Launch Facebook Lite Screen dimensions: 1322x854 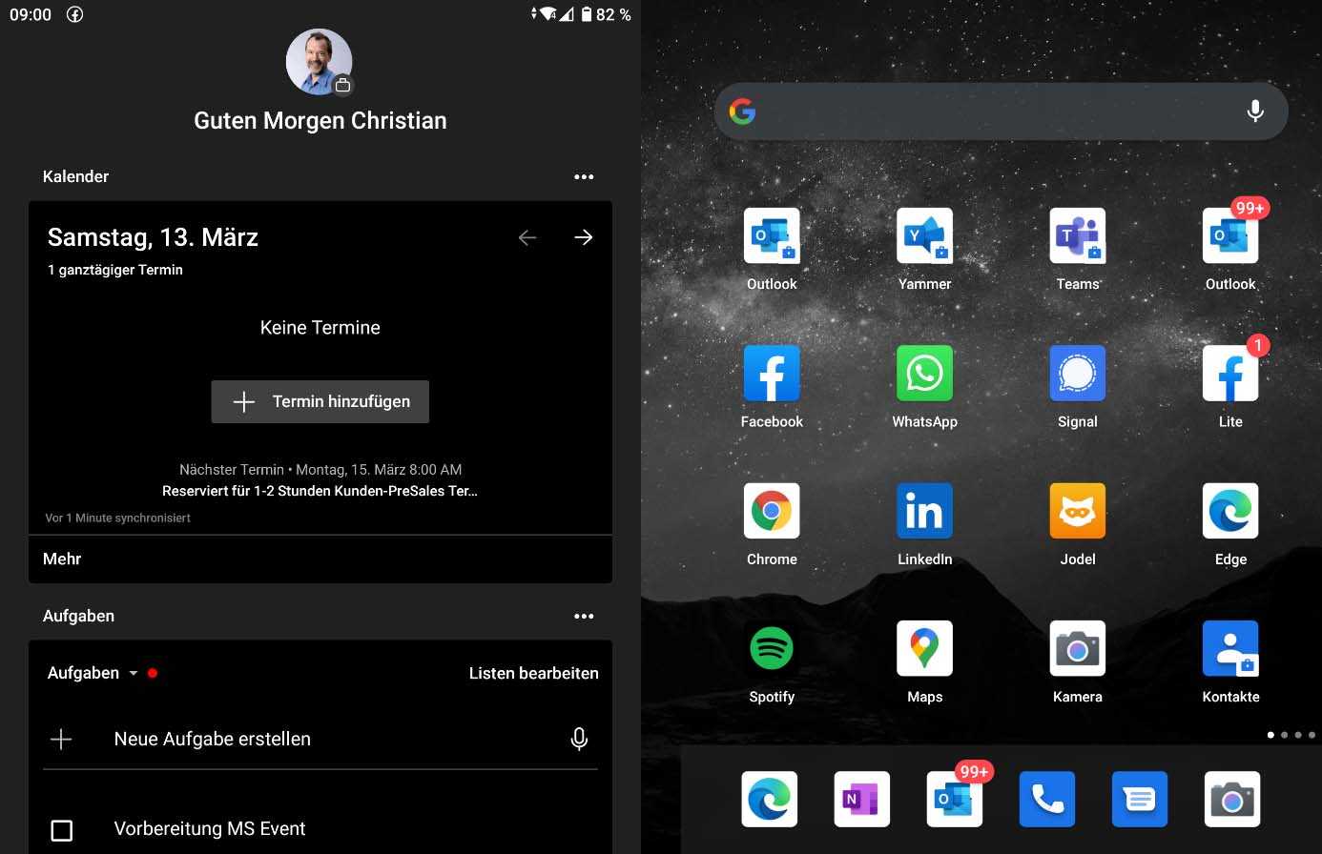tap(1230, 373)
